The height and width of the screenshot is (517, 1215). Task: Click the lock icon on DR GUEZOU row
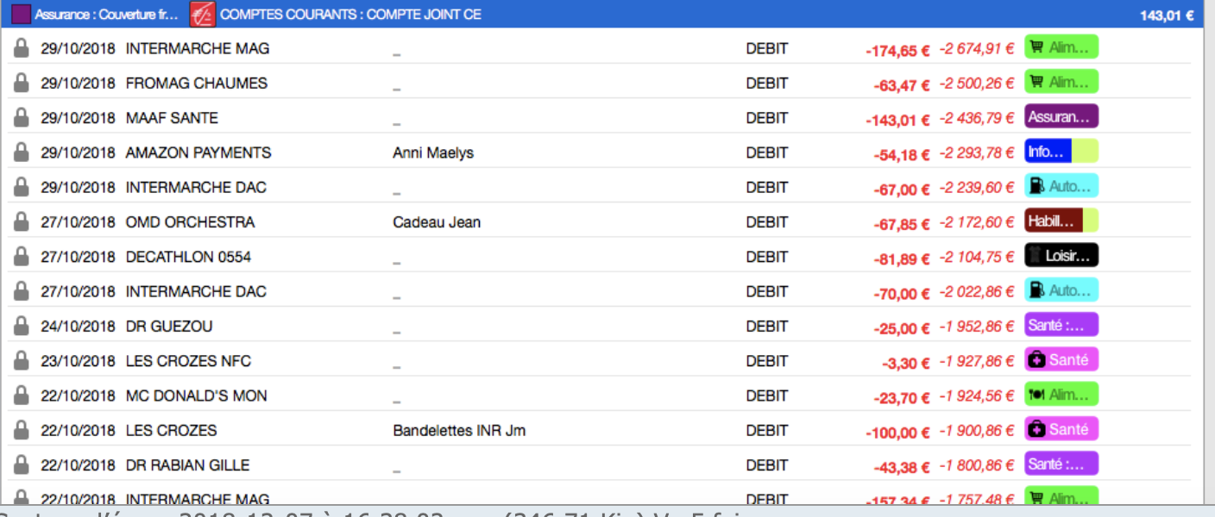[21, 326]
